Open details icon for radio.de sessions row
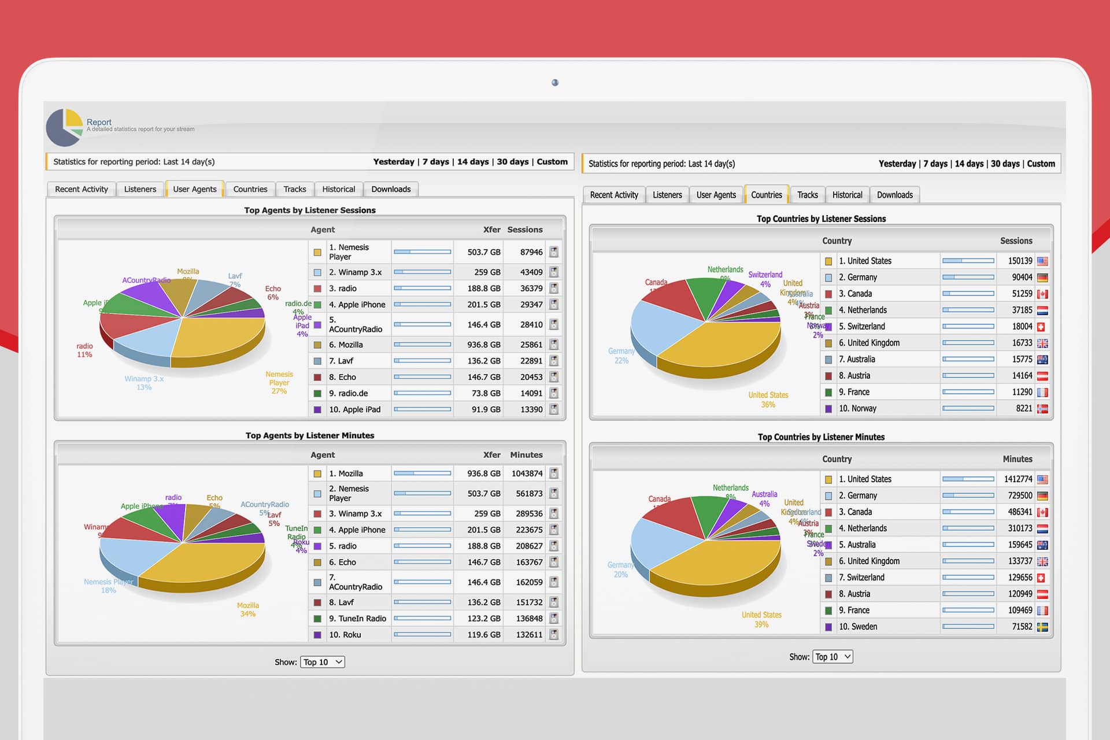 coord(554,393)
